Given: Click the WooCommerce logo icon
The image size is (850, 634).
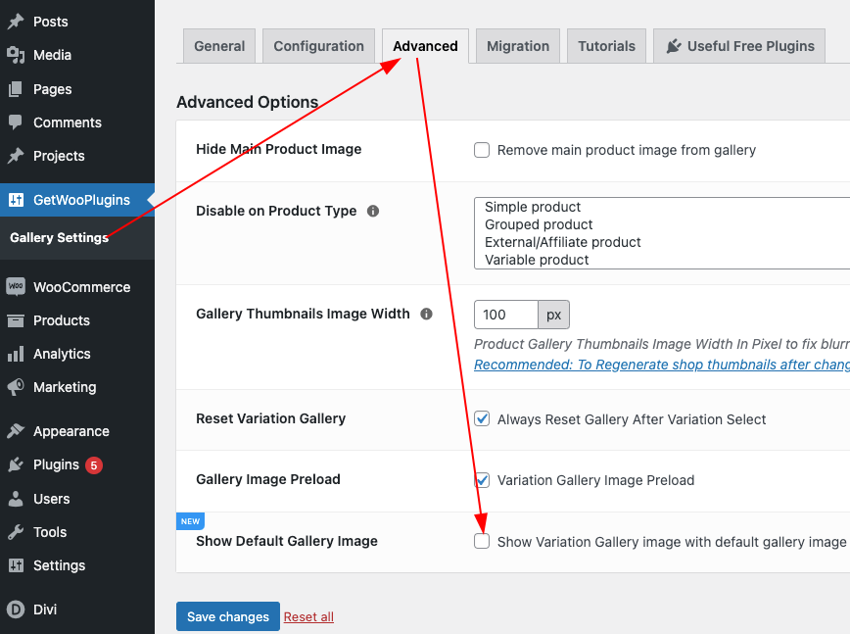Looking at the screenshot, I should (x=16, y=286).
